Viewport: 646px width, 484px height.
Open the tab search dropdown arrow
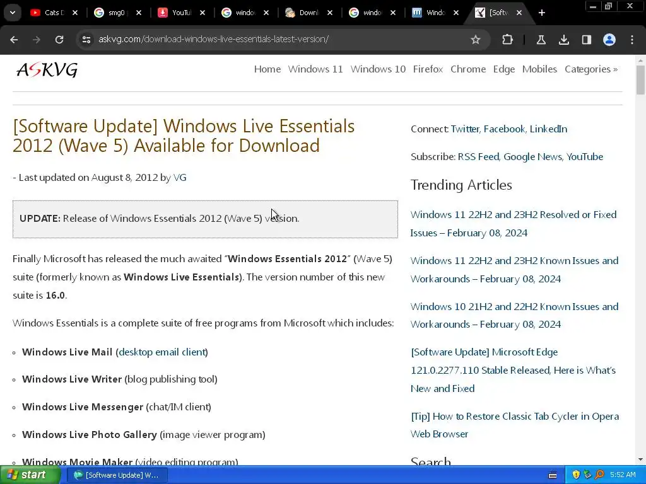[13, 13]
